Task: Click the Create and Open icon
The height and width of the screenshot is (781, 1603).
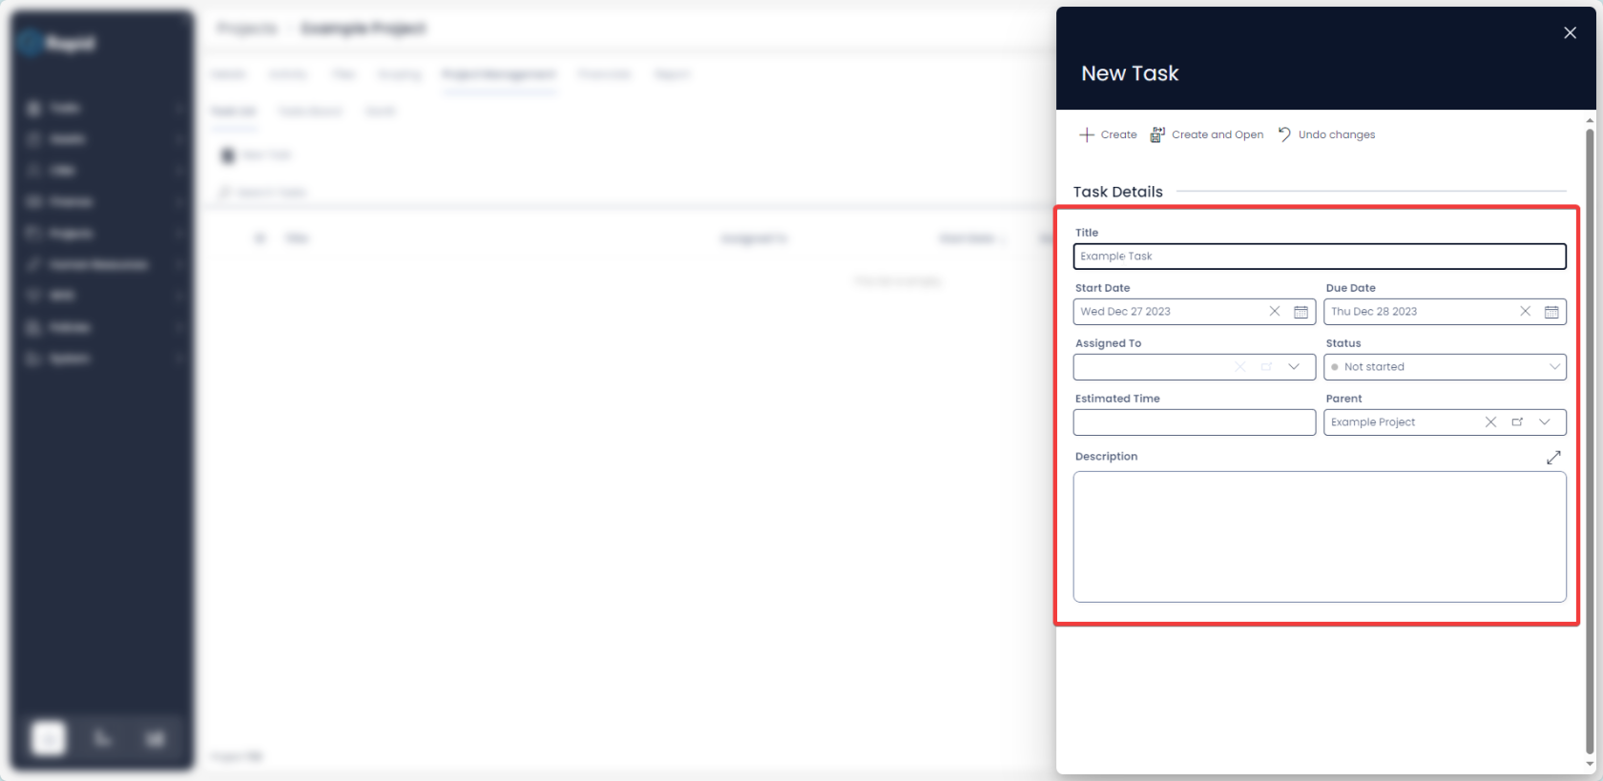Action: click(x=1157, y=134)
